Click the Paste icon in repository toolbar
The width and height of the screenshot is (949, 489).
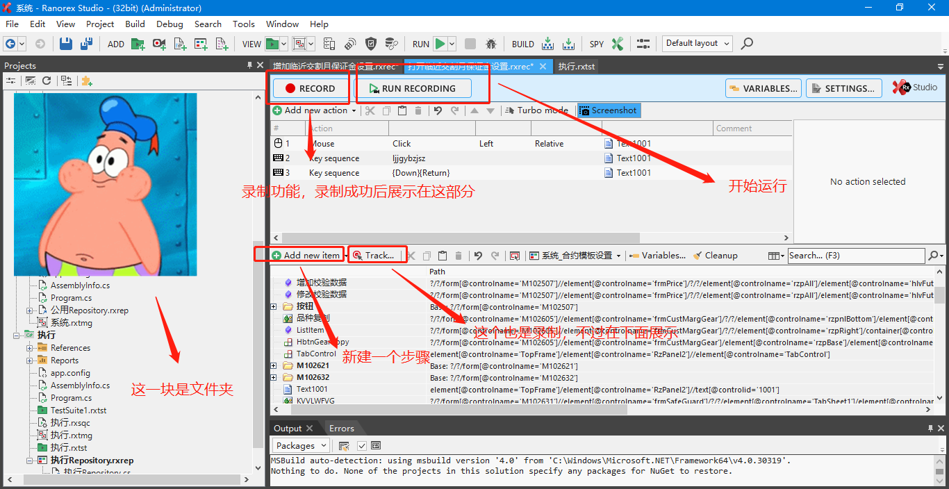click(442, 256)
